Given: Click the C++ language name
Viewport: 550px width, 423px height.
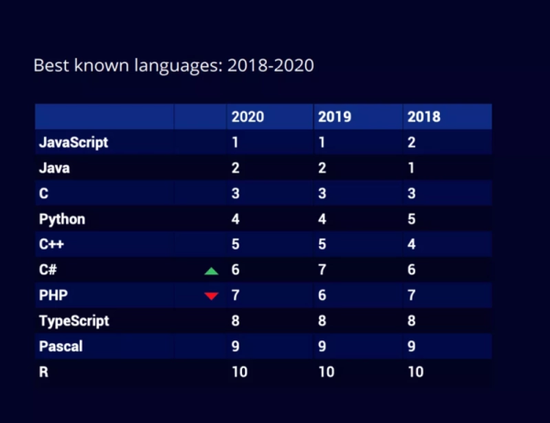Looking at the screenshot, I should click(52, 245).
